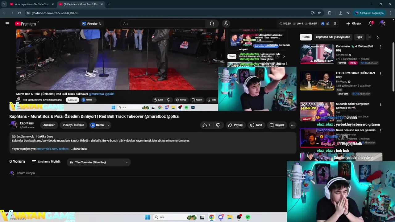The height and width of the screenshot is (222, 395).
Task: Open a new Chrome tab
Action: click(x=109, y=4)
